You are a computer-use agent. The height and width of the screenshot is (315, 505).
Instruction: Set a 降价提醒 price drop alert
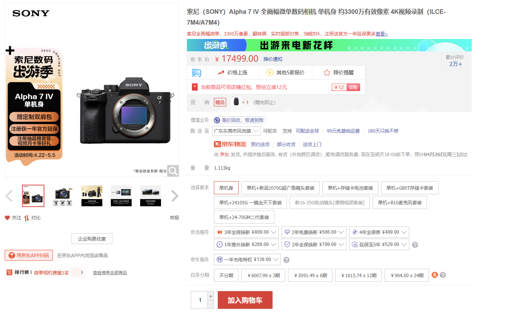[x=339, y=72]
